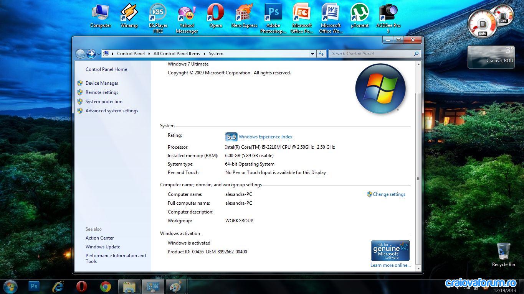524x294 pixels.
Task: Click the search magnifier icon
Action: [416, 54]
